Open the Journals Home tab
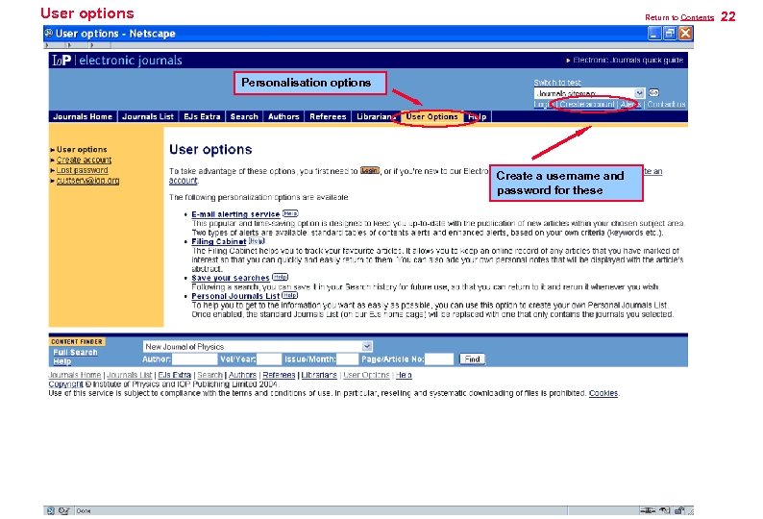The width and height of the screenshot is (763, 519). click(83, 117)
